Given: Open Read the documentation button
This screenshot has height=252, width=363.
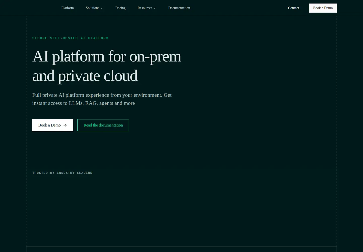Looking at the screenshot, I should [x=103, y=125].
